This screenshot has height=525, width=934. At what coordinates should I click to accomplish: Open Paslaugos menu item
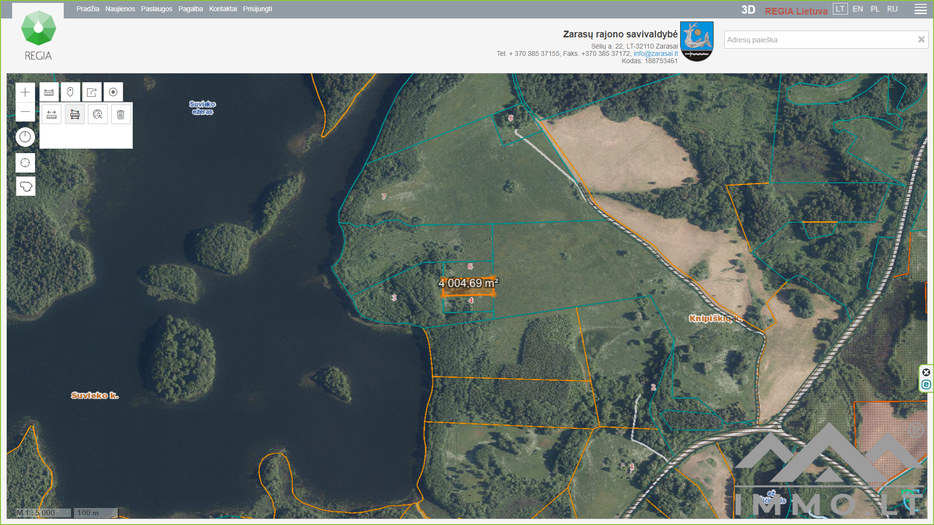pos(157,9)
